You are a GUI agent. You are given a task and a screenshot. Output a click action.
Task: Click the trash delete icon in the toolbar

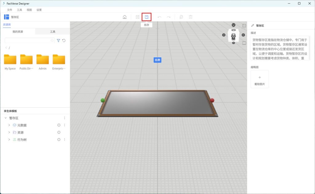(x=190, y=17)
